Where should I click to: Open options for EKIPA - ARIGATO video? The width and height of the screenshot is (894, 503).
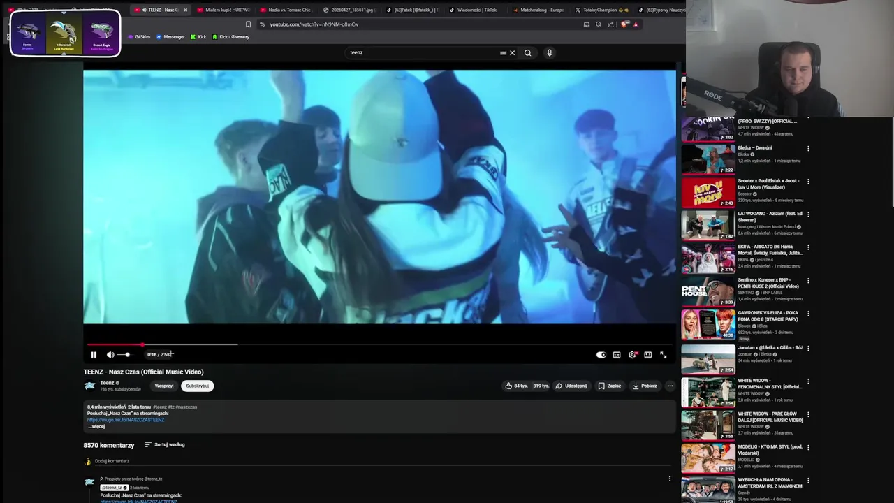(808, 248)
